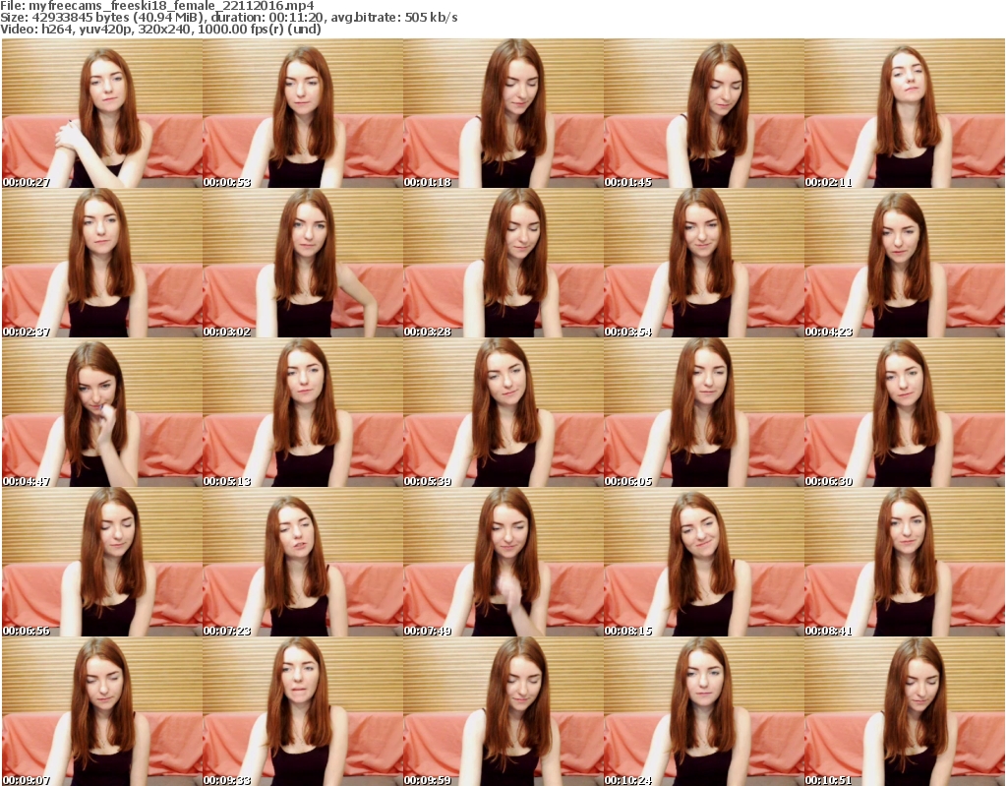Screen dimensions: 1007x786
Task: Open the frame stamped 00:03:02
Action: (x=303, y=263)
